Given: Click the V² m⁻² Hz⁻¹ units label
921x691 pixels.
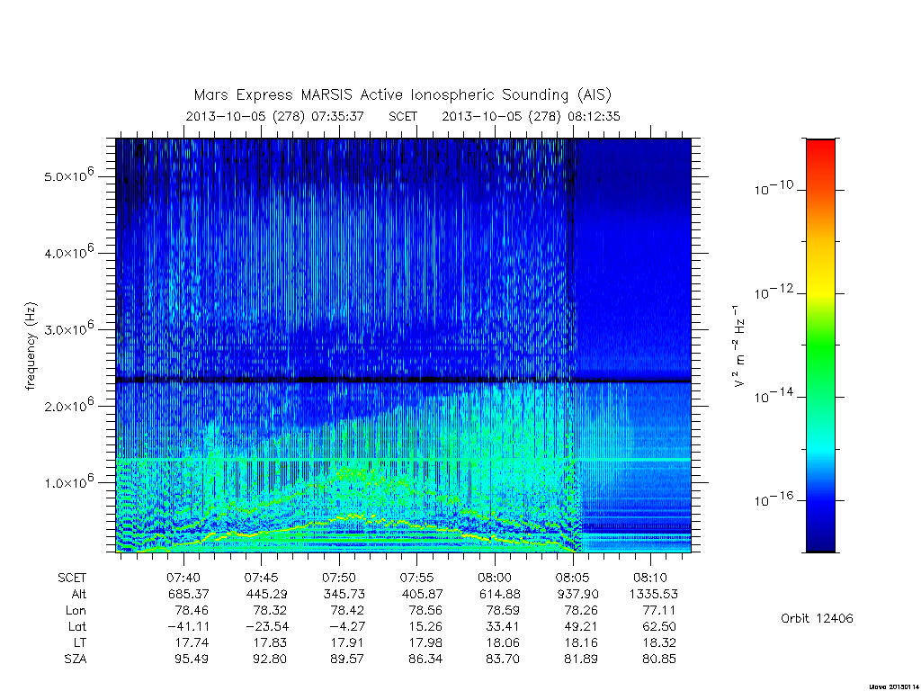Looking at the screenshot, I should point(739,346).
